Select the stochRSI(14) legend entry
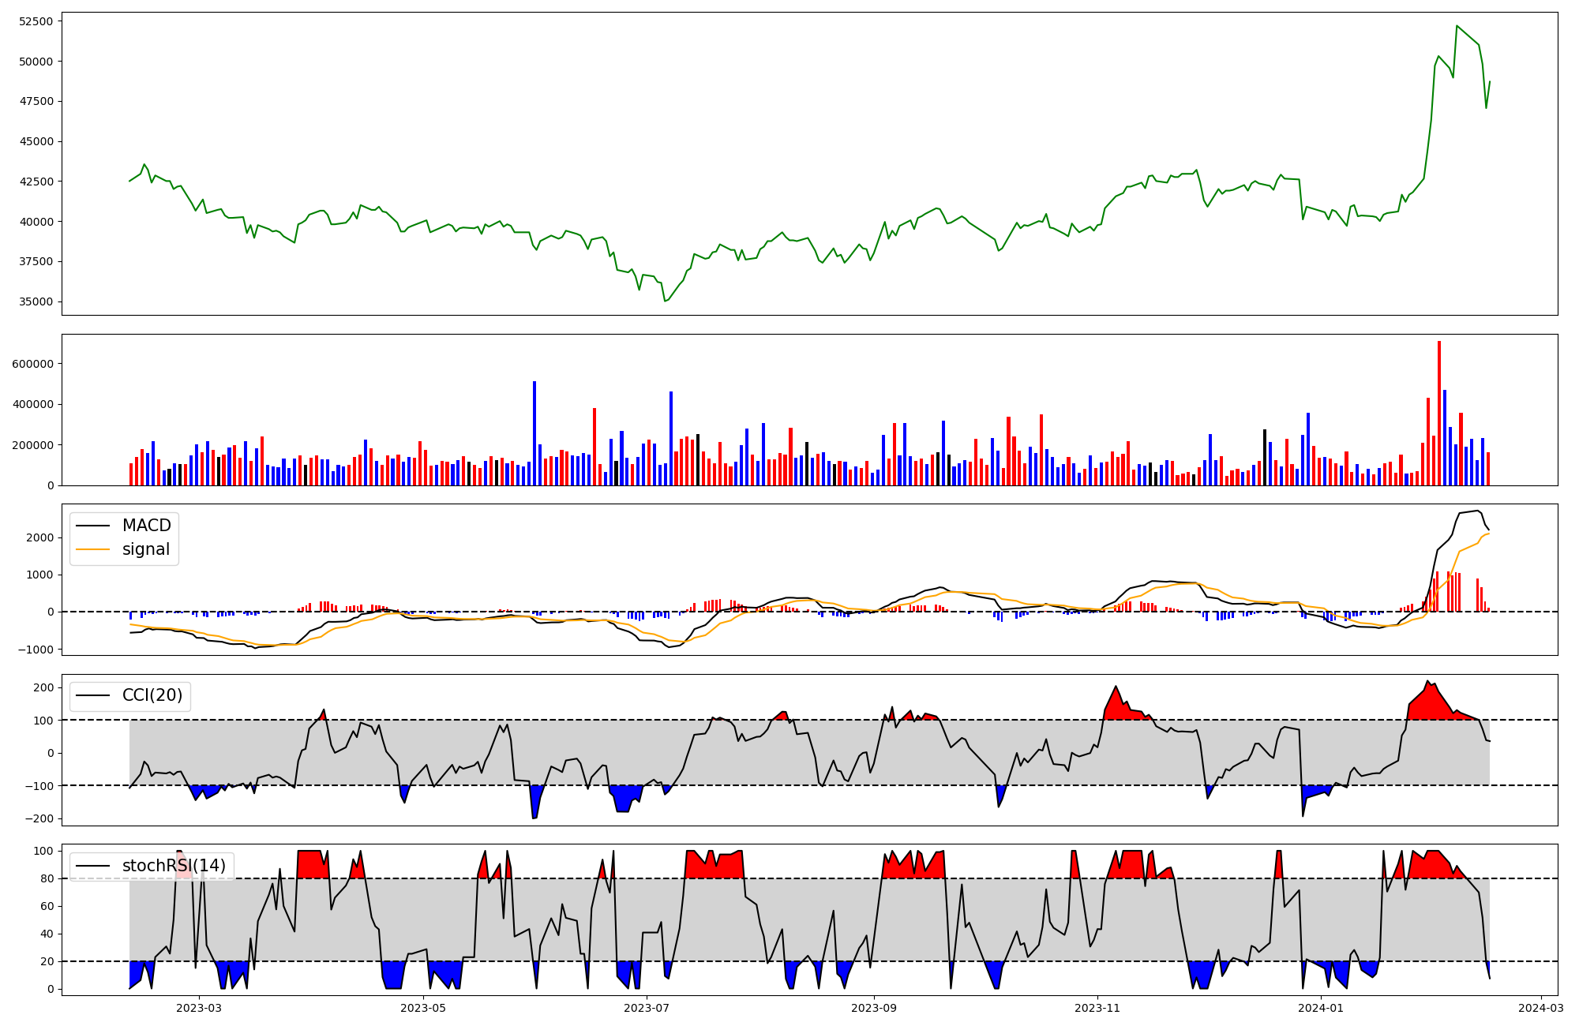1579x1026 pixels. 173,866
